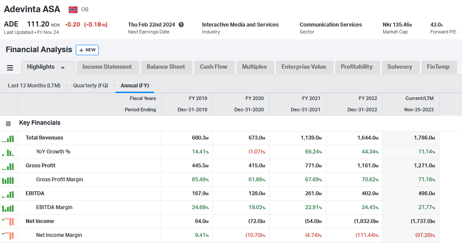The height and width of the screenshot is (243, 462).
Task: Click the Thu Feb 22nd 2024 earnings date
Action: (x=152, y=25)
